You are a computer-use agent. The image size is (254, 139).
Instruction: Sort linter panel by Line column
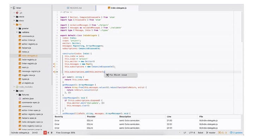coord(169,117)
